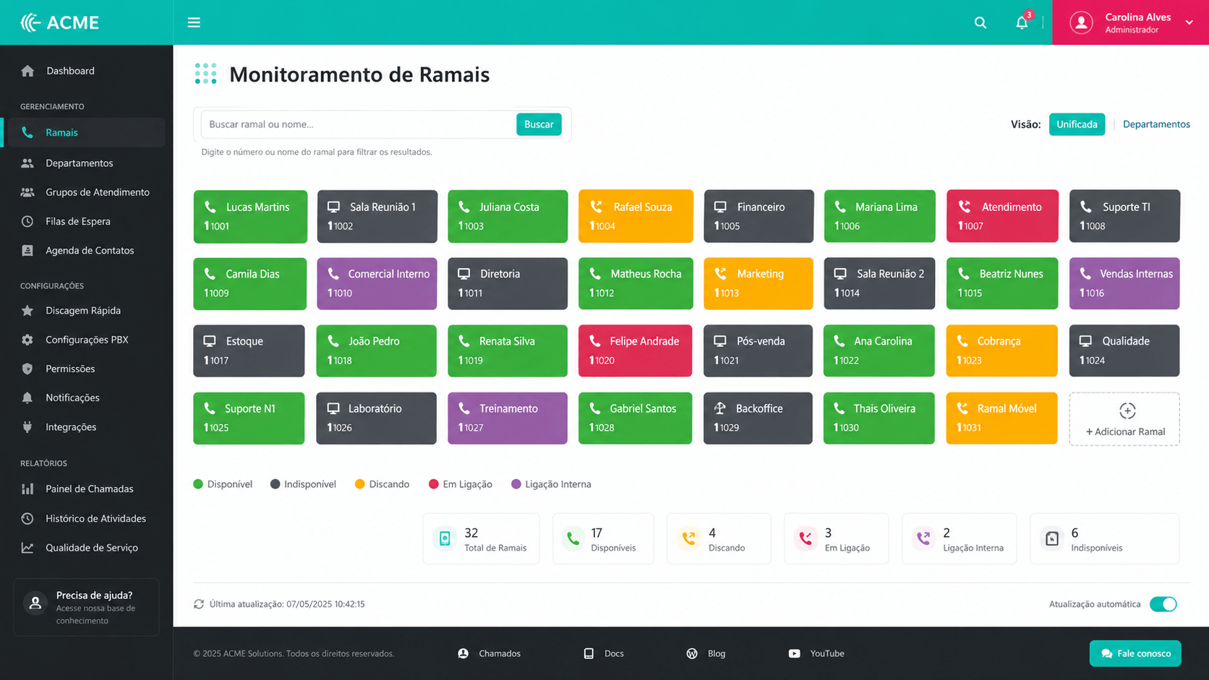Click dialing icon on Cobrança card

click(x=962, y=341)
